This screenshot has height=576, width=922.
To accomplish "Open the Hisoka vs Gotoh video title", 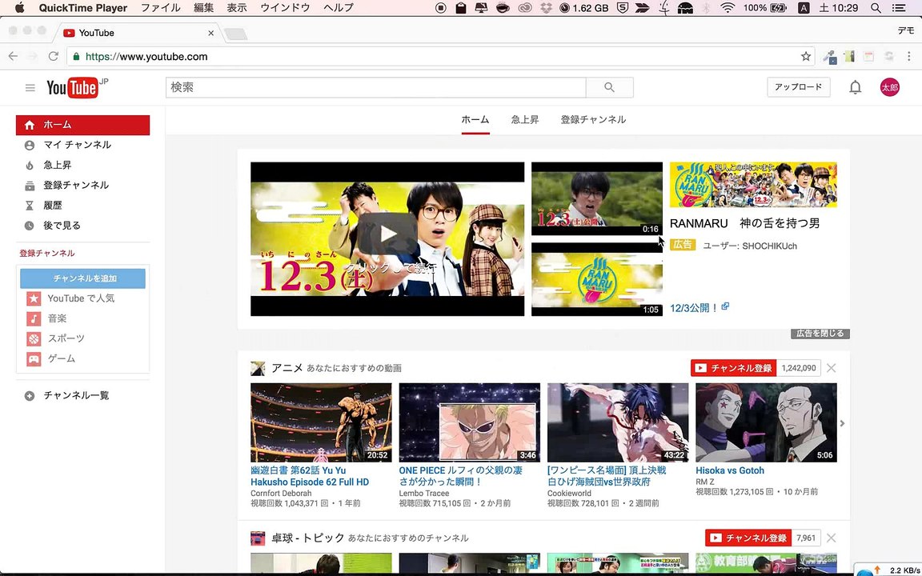I will pyautogui.click(x=730, y=470).
